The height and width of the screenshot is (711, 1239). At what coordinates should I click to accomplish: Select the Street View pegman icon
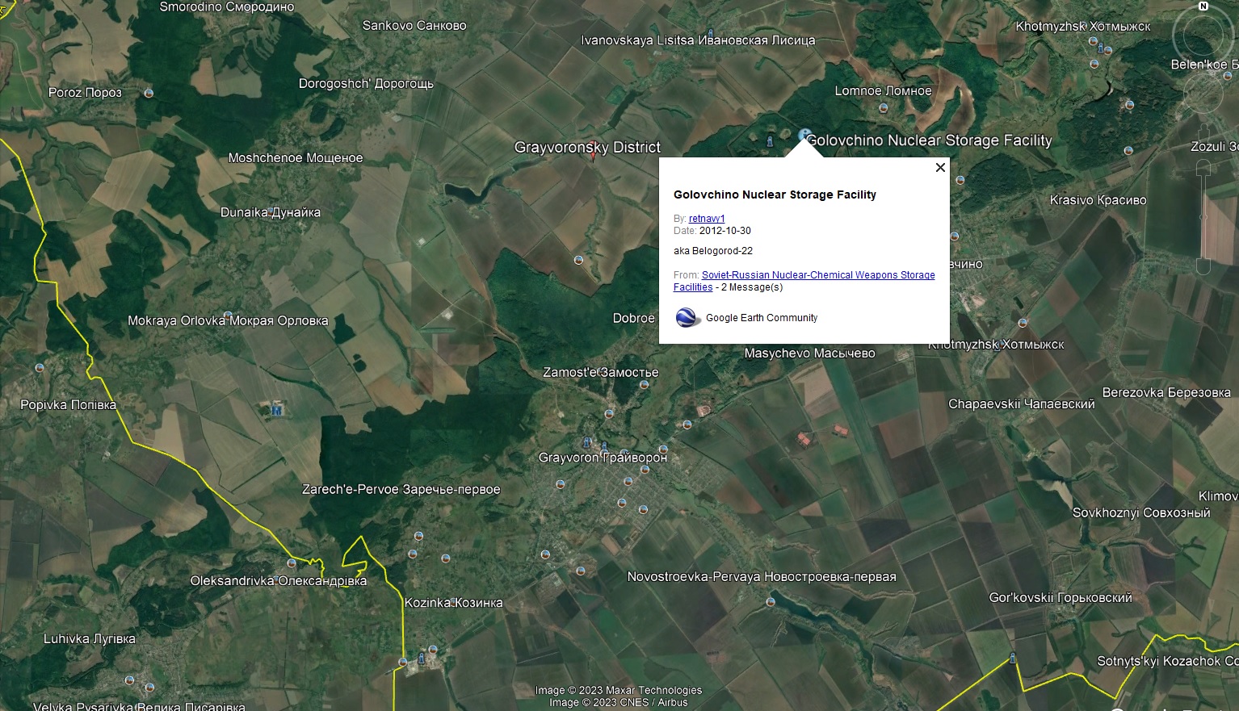pyautogui.click(x=1203, y=132)
